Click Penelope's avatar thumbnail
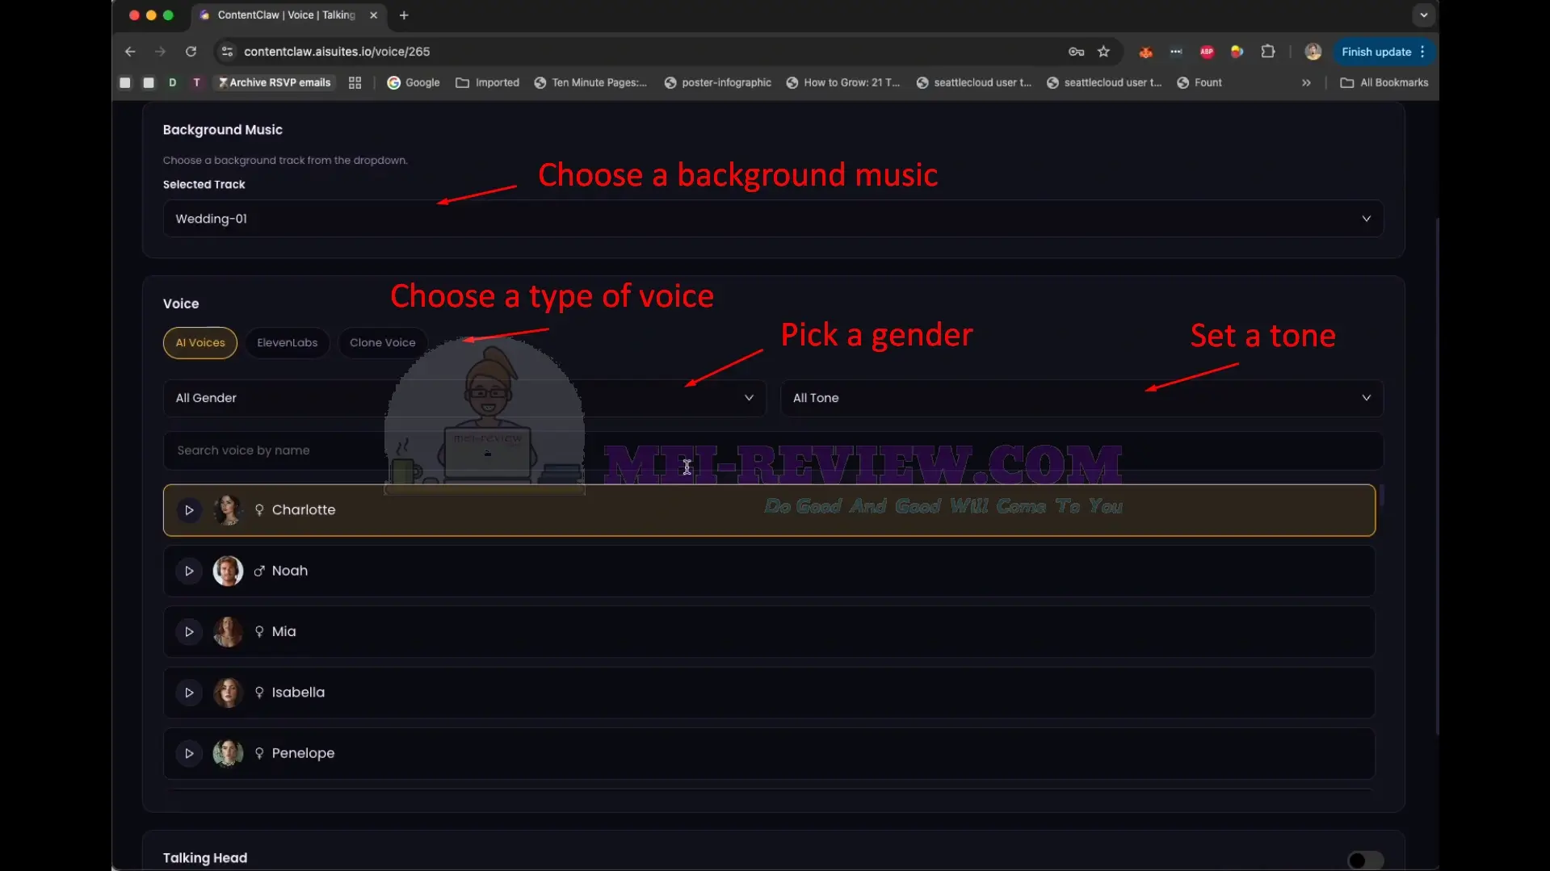The height and width of the screenshot is (871, 1550). point(228,753)
